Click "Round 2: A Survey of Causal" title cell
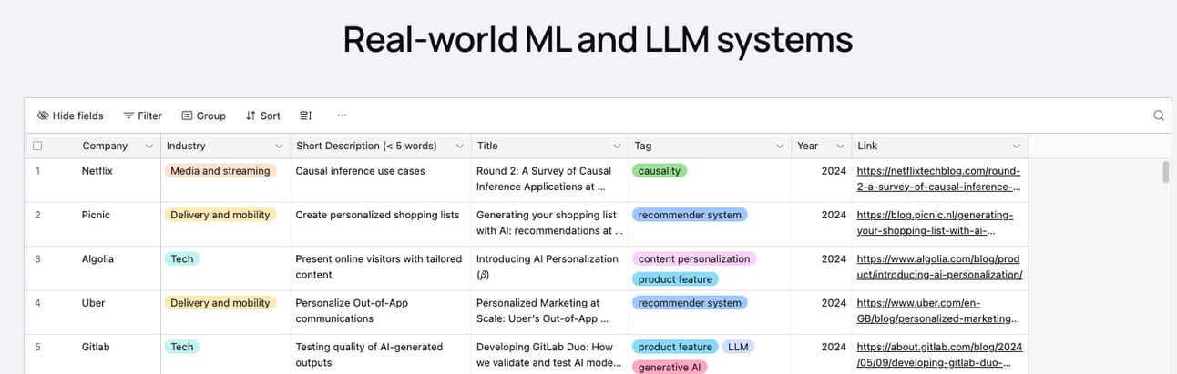 (549, 178)
